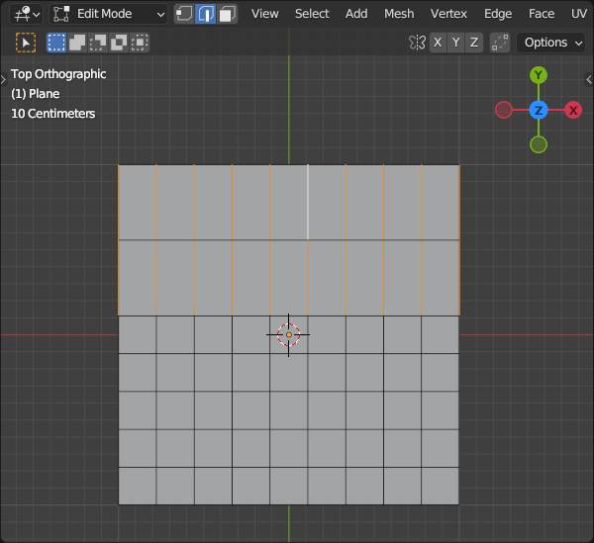The height and width of the screenshot is (543, 594).
Task: Open the Select menu
Action: (312, 14)
